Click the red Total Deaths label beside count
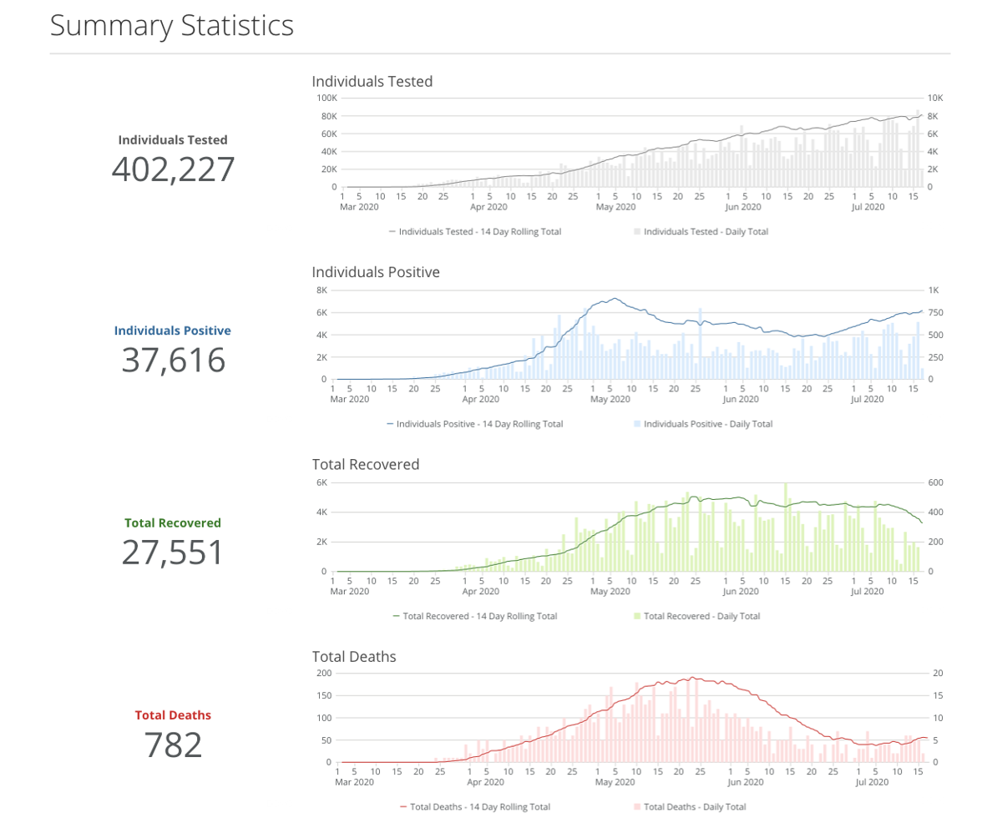This screenshot has width=1002, height=838. (173, 715)
